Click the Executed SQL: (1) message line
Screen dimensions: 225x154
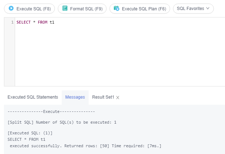(x=30, y=133)
